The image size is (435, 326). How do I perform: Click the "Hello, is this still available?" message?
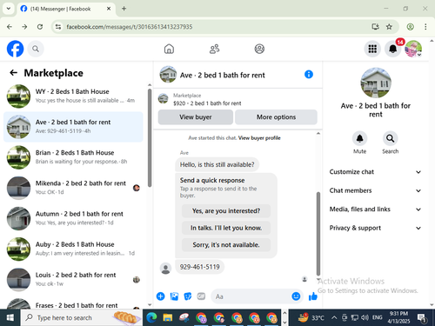pyautogui.click(x=217, y=164)
